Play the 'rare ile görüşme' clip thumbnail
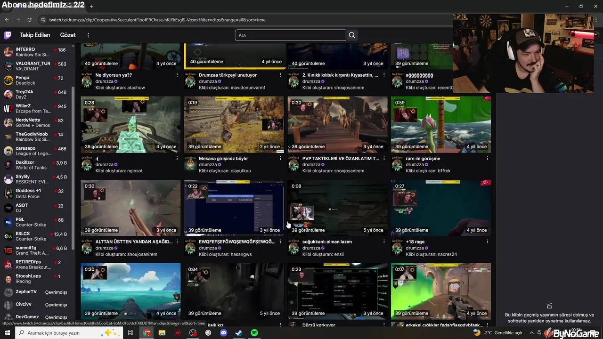The height and width of the screenshot is (339, 603). click(x=441, y=124)
